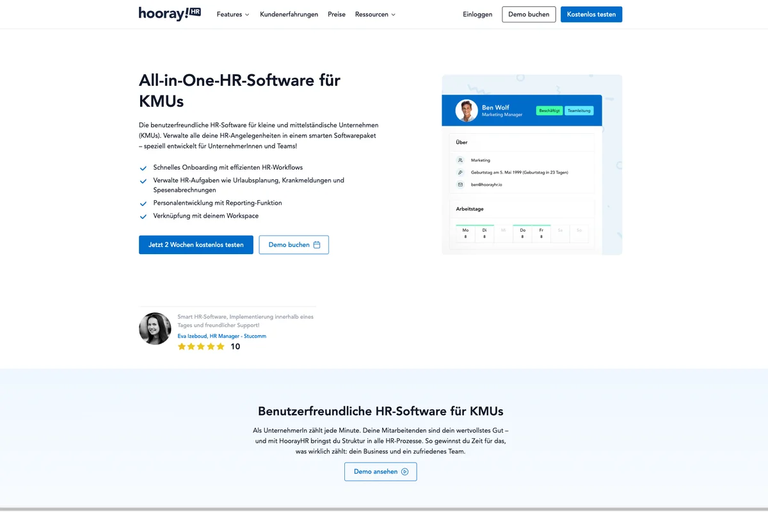Click the Marketing department icon

coord(460,160)
